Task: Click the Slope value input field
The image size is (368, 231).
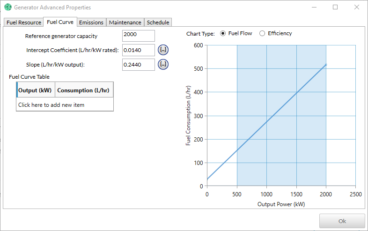Action: click(x=138, y=65)
